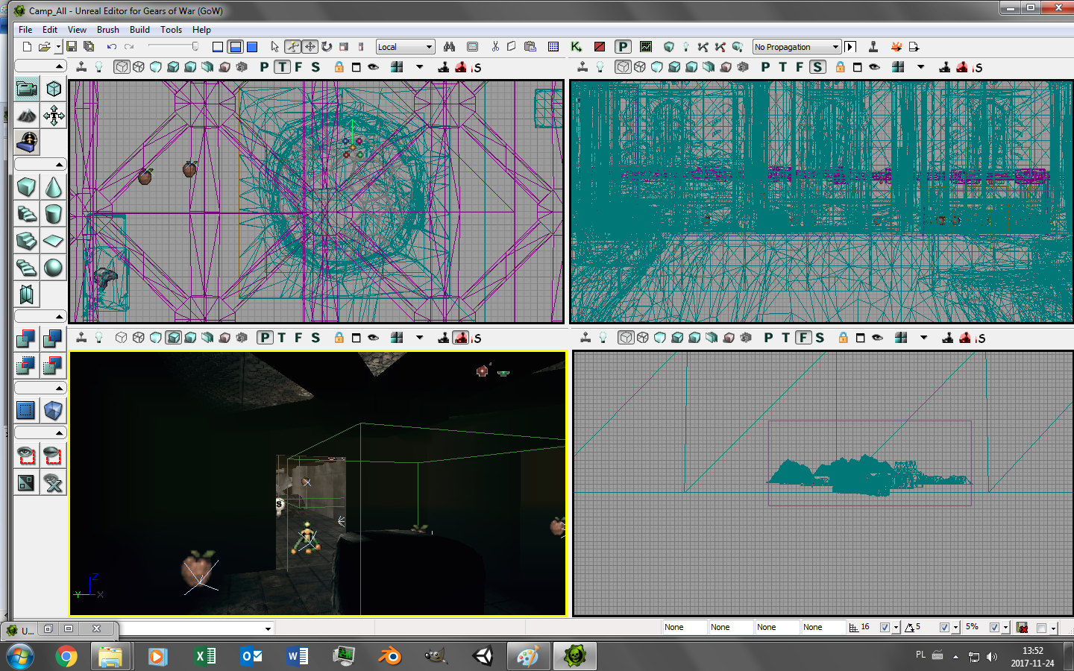Image resolution: width=1074 pixels, height=671 pixels.
Task: Switch bottom-left viewport to Front view (F)
Action: 298,338
